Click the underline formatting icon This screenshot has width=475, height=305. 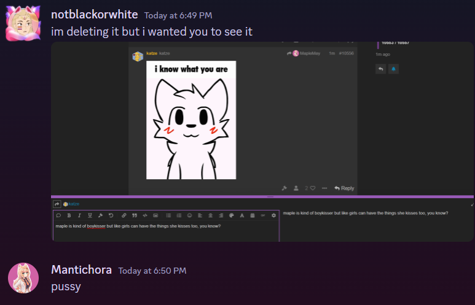tap(90, 215)
